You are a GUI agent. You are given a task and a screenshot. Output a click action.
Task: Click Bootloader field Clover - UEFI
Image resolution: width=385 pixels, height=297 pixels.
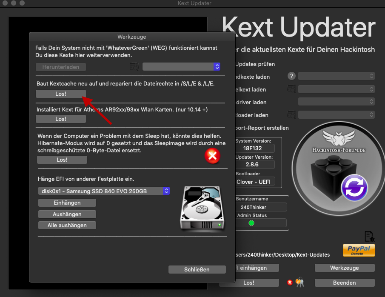[255, 182]
